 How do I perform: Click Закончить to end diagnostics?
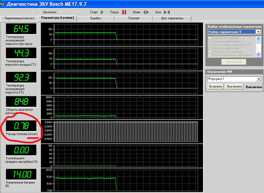pyautogui.click(x=50, y=12)
